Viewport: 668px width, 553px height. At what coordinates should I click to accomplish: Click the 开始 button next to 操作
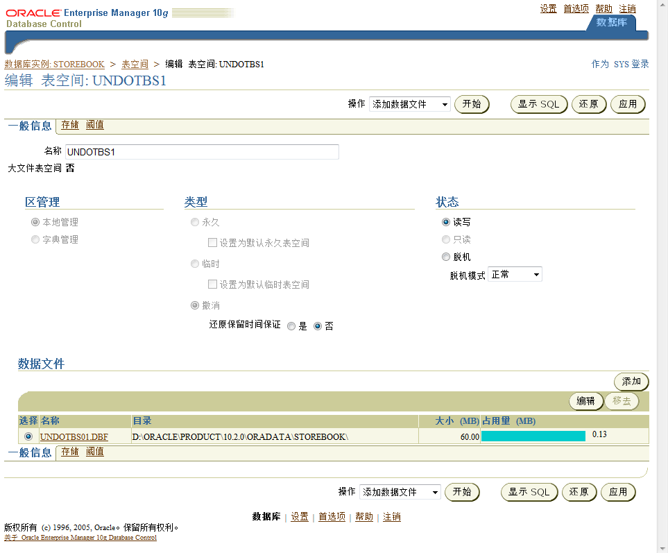tap(471, 103)
